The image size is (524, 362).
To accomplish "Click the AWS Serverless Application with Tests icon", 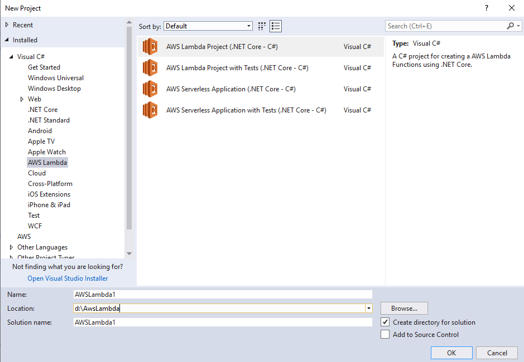I will click(x=150, y=110).
